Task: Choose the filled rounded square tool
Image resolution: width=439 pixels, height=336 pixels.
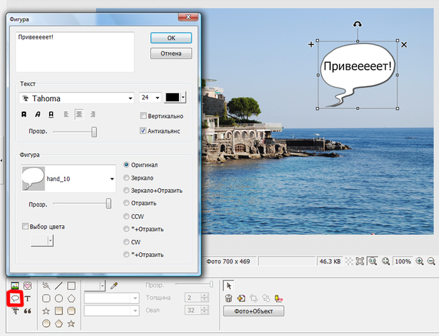Action: coord(72,311)
